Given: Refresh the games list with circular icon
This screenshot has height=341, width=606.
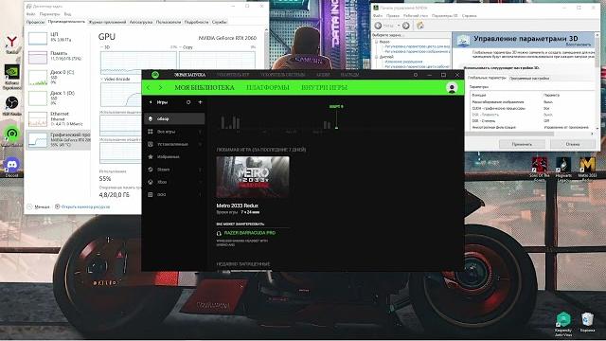Looking at the screenshot, I should click(x=188, y=102).
